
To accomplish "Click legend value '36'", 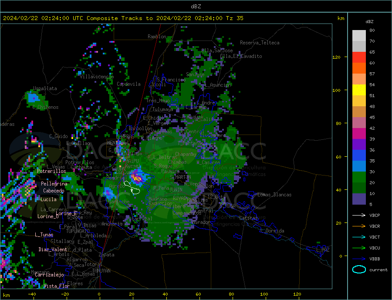I will [x=372, y=150].
